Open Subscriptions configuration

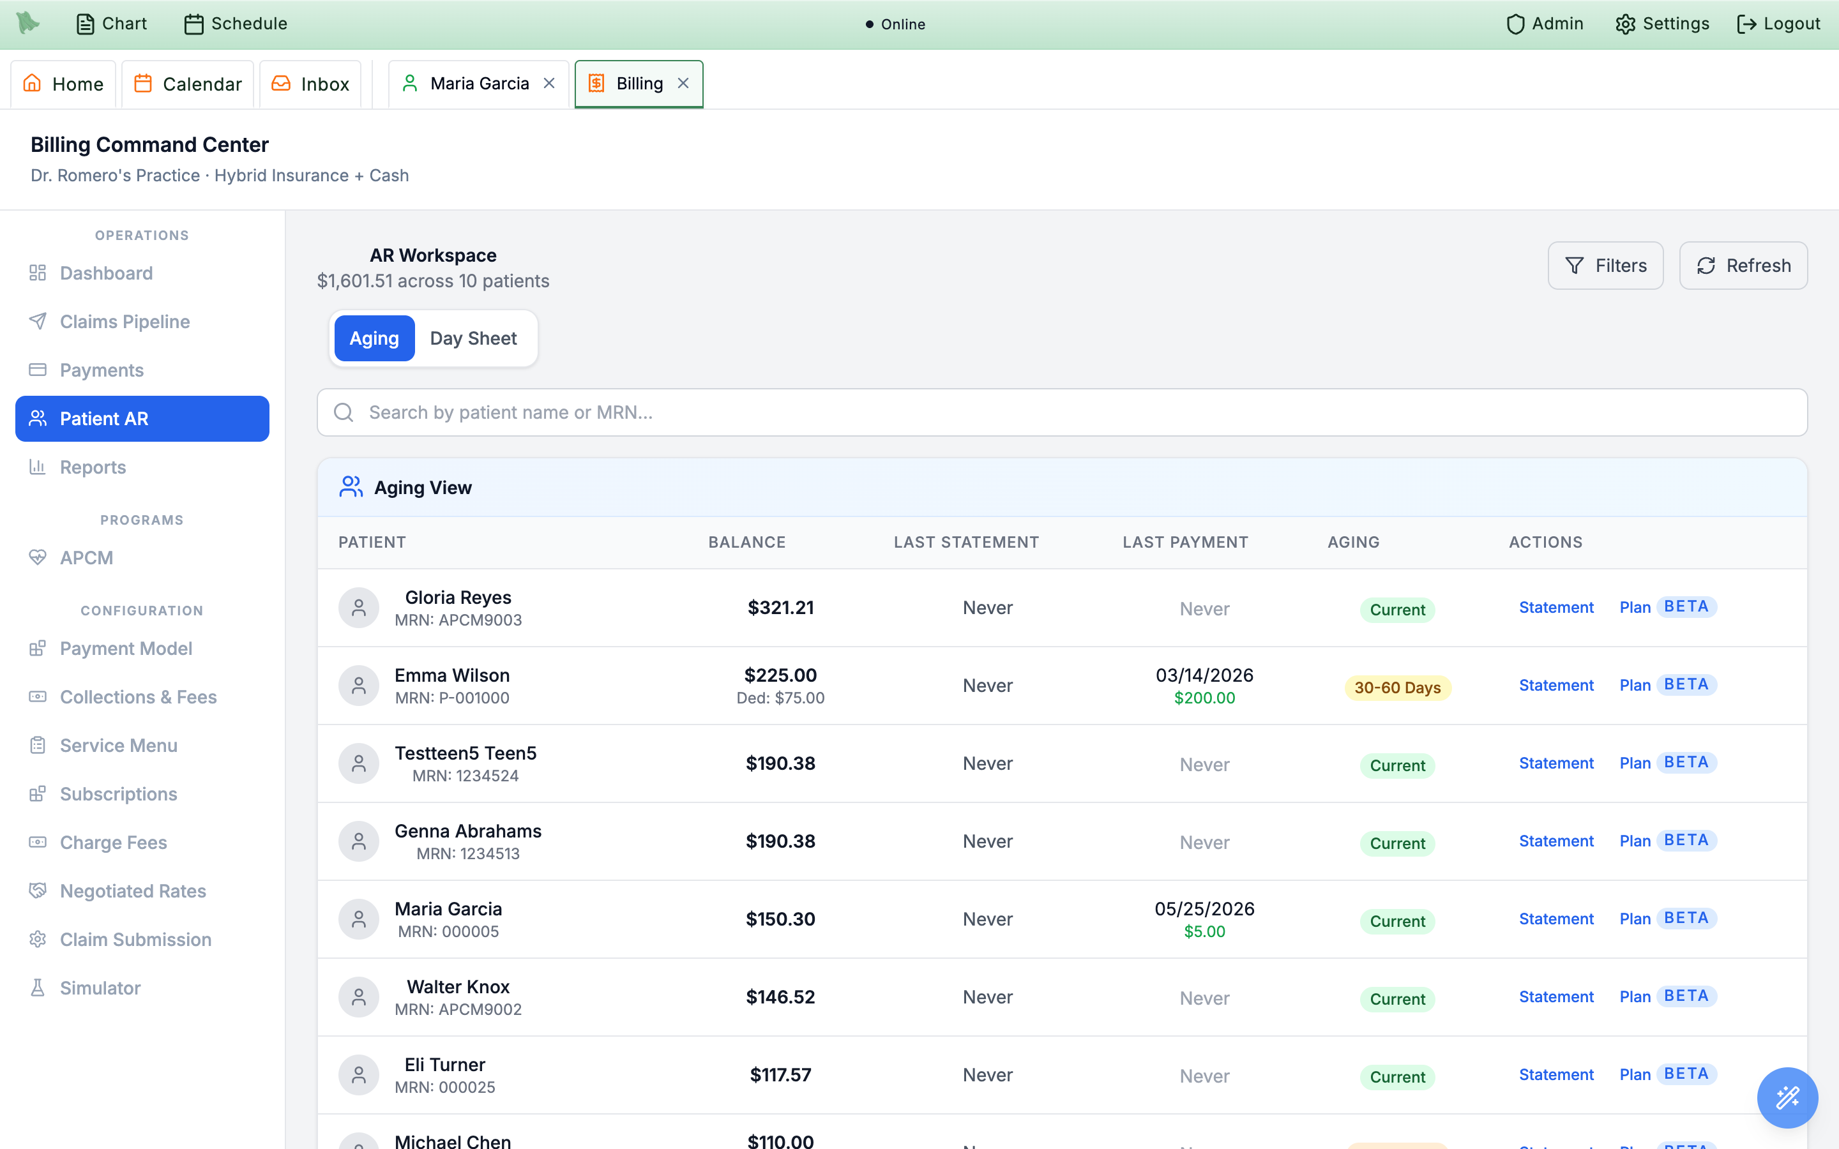point(142,794)
